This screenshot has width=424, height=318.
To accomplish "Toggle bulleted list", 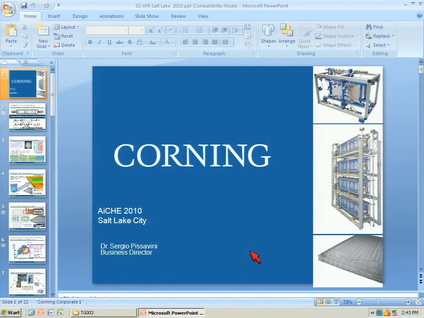I will [x=185, y=30].
